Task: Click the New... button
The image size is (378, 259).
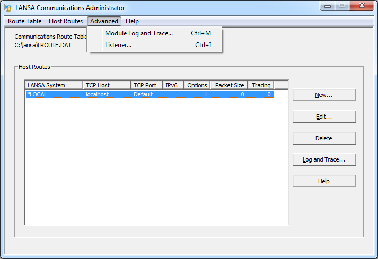Action: pos(324,95)
